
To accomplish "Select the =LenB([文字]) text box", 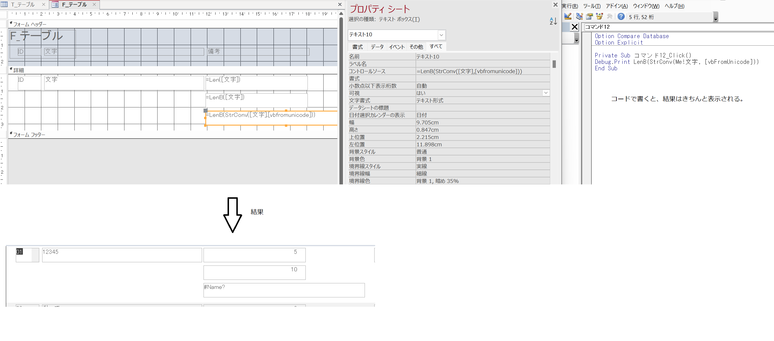I will [x=256, y=100].
